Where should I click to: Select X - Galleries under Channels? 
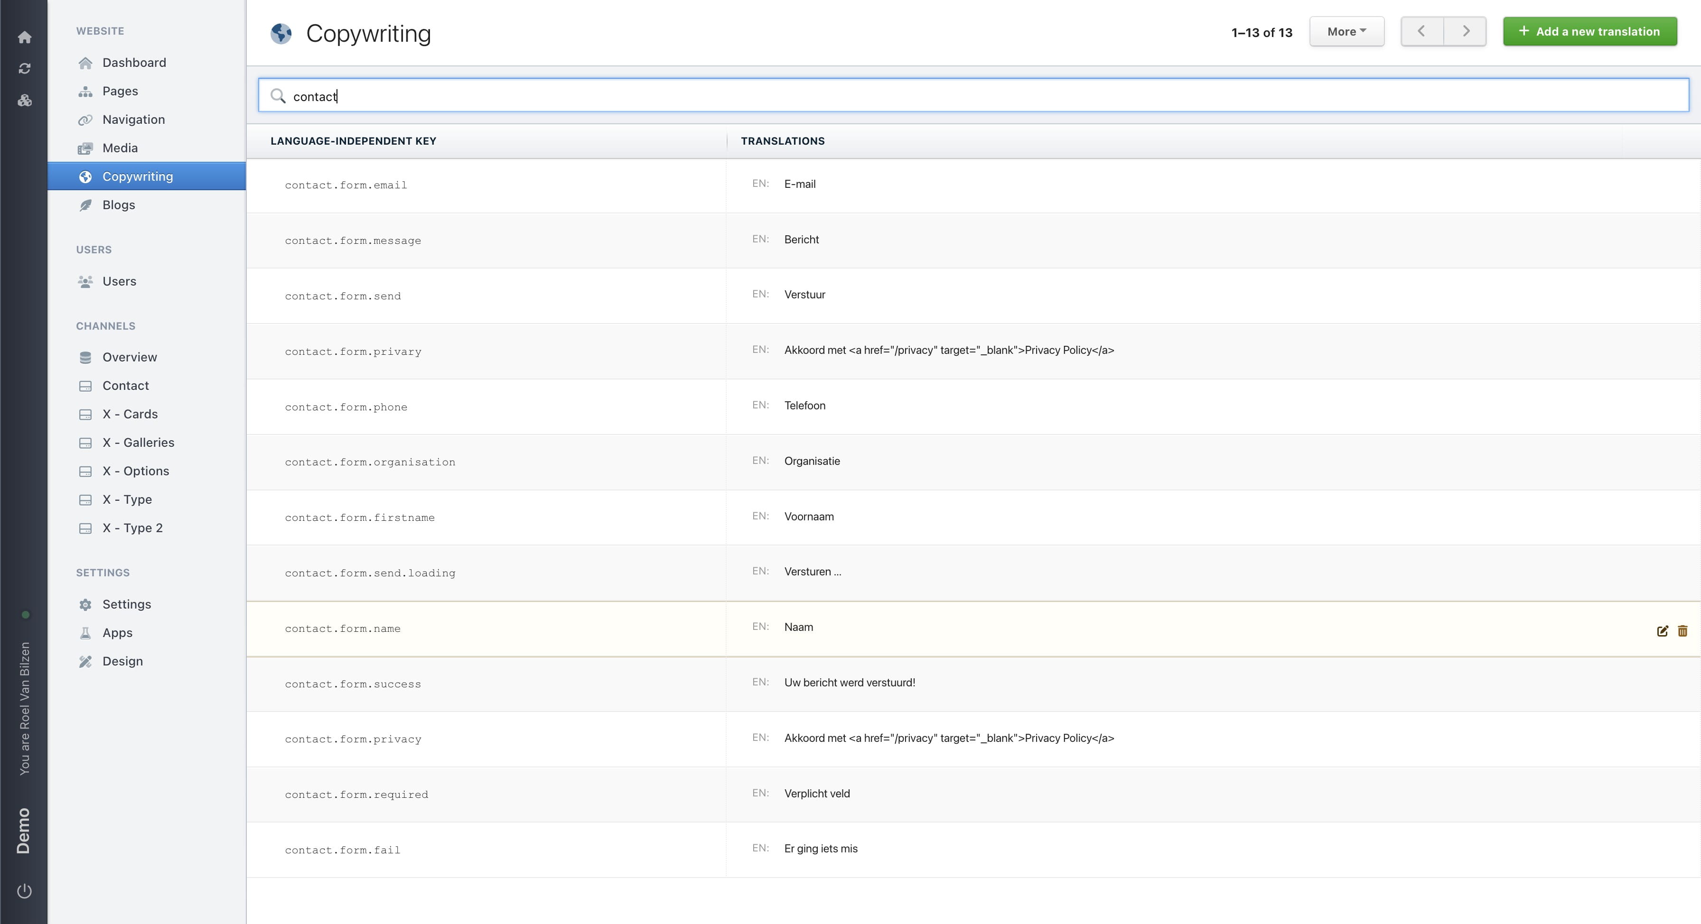(138, 442)
